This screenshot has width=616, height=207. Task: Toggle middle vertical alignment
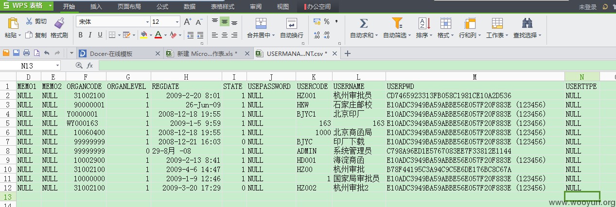pos(225,22)
